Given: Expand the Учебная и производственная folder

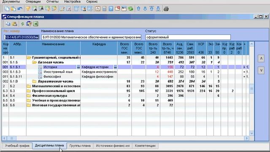Looking at the screenshot, I should (x=29, y=100).
